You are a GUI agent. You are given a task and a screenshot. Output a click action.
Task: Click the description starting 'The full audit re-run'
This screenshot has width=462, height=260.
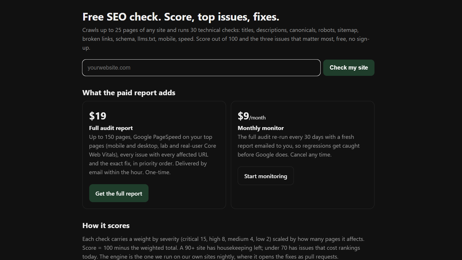pyautogui.click(x=298, y=146)
